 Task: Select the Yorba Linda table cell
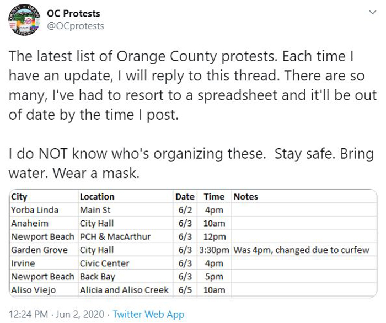click(44, 210)
